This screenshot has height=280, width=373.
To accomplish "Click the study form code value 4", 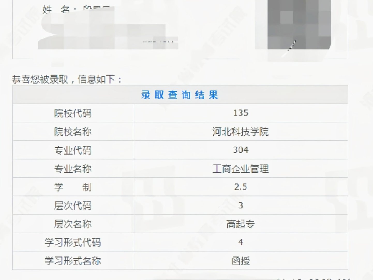I will 241,242.
